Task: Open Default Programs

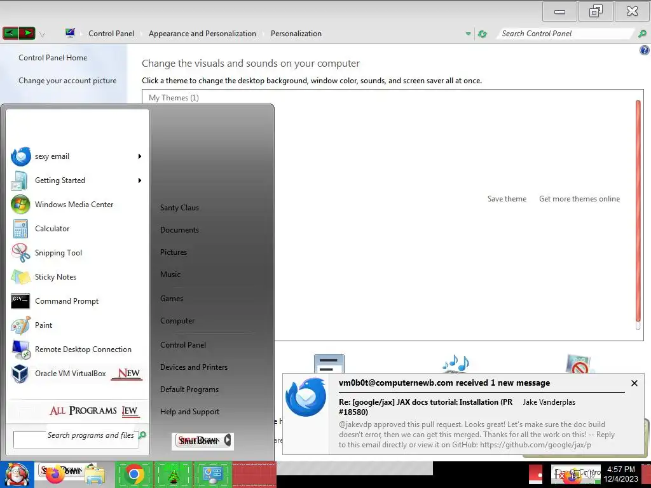Action: [189, 390]
